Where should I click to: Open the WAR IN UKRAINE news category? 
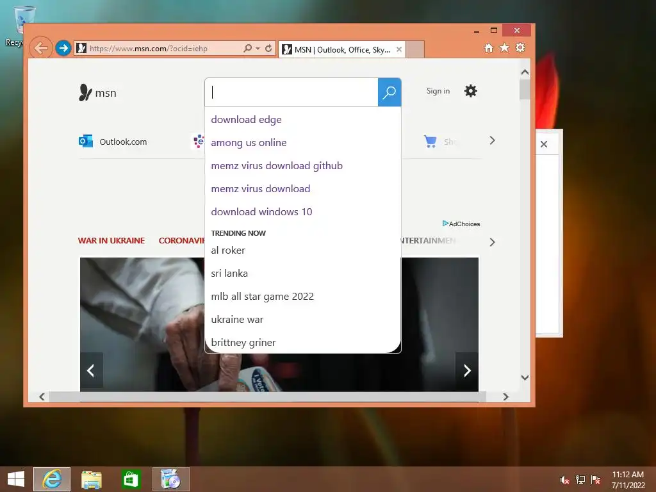[111, 241]
